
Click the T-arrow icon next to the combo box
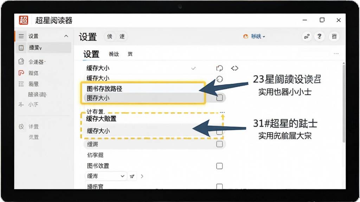click(x=132, y=176)
